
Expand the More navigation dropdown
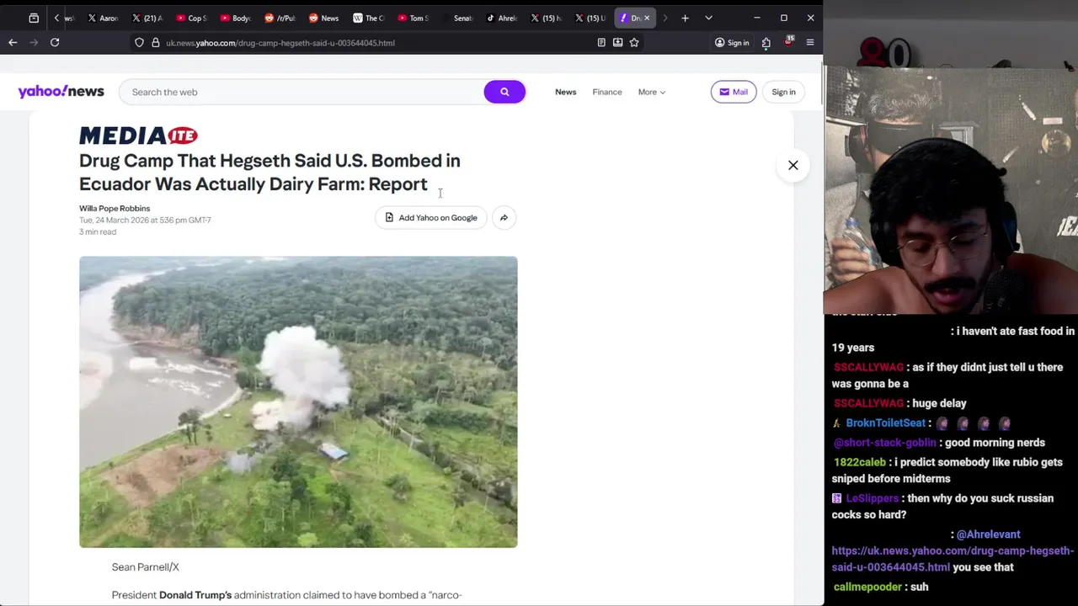pos(651,92)
